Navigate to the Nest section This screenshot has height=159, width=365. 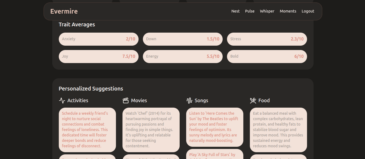click(x=235, y=11)
